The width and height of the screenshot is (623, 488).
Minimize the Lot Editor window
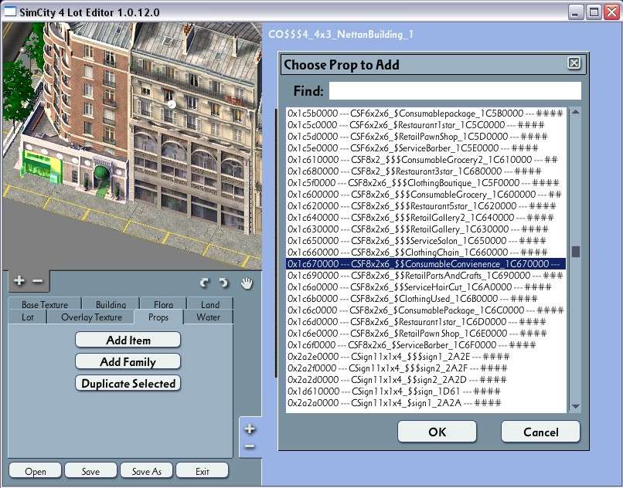click(575, 12)
